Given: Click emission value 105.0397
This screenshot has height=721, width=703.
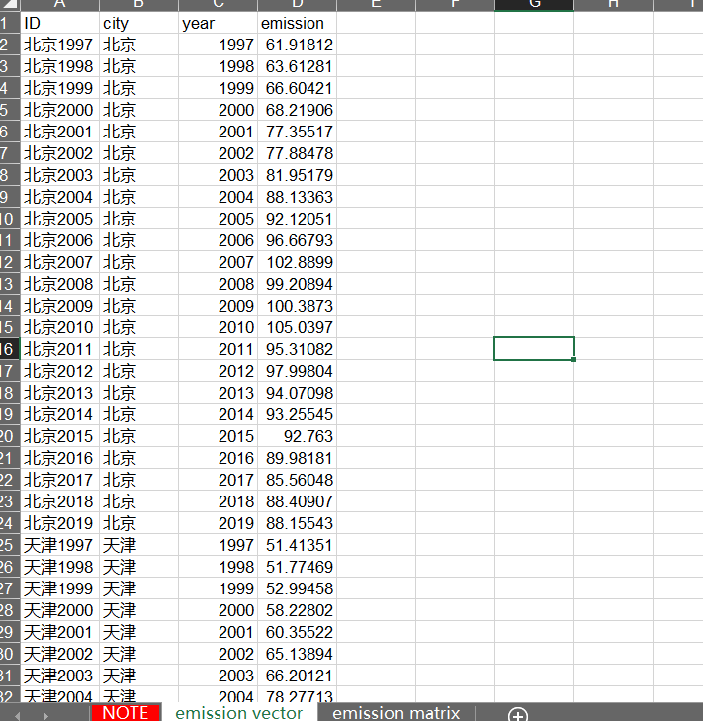Looking at the screenshot, I should (297, 327).
